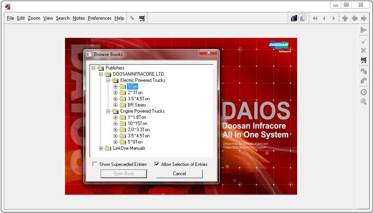The width and height of the screenshot is (373, 213).
Task: Click the Browse Books dialog title icon
Action: [x=89, y=54]
